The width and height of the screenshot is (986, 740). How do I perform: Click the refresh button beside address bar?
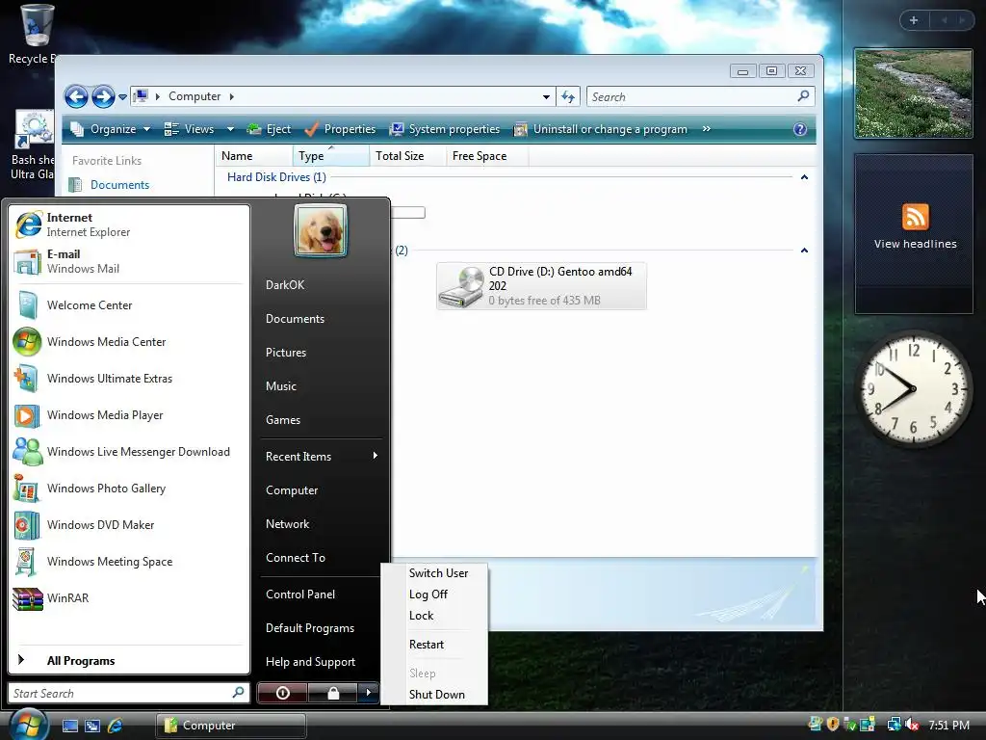[568, 97]
